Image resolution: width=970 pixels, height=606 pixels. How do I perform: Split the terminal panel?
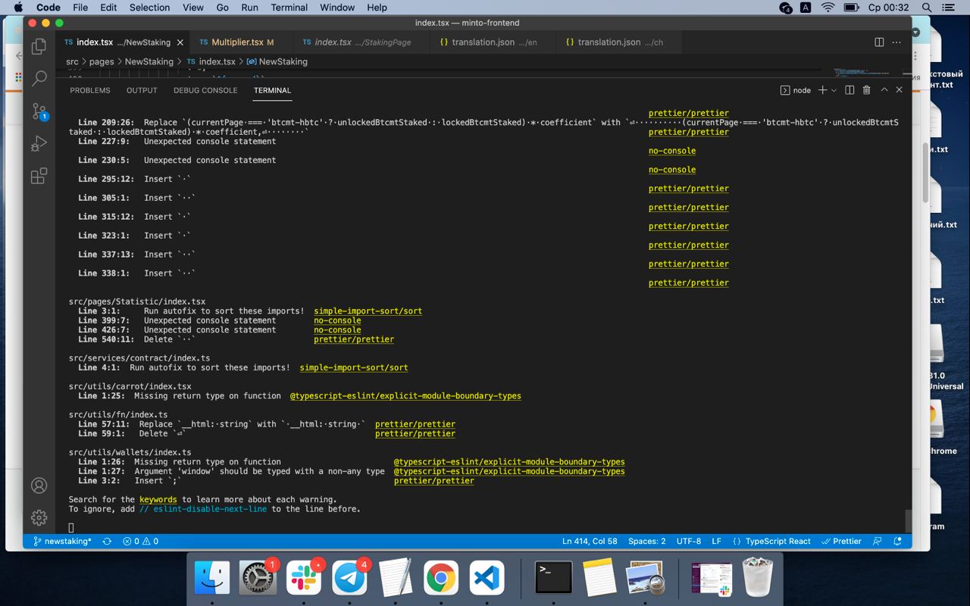point(850,90)
